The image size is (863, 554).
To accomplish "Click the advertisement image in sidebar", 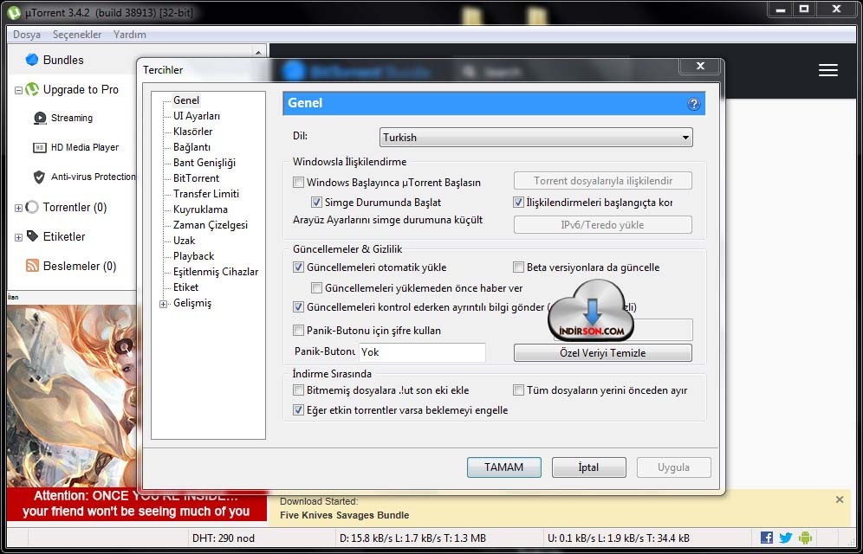I will pos(72,396).
